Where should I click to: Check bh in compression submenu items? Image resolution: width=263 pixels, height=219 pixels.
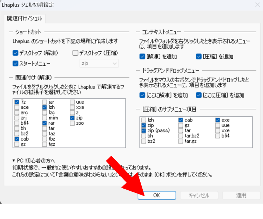[143, 136]
